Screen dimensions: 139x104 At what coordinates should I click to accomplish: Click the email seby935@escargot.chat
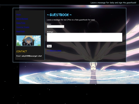tap(32, 56)
